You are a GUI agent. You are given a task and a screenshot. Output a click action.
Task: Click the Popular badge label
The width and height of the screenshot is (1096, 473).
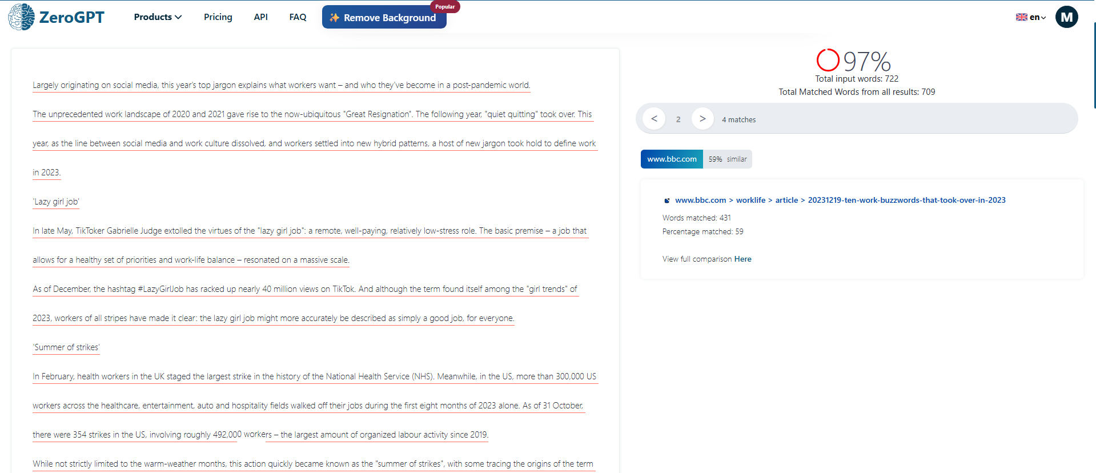coord(445,7)
